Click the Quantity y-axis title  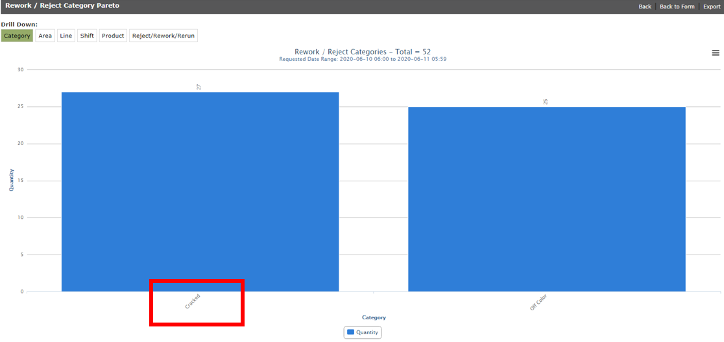coord(12,180)
